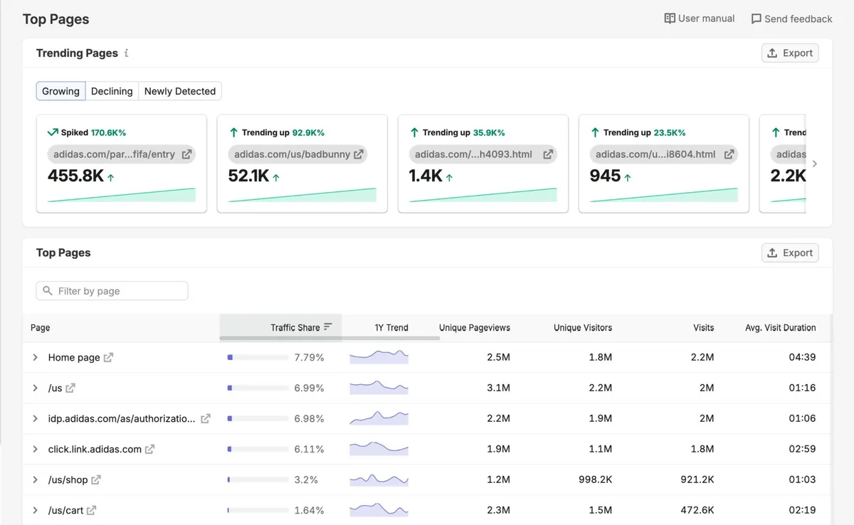Click the Avg. Visit Duration header
Screen dimensions: 854x525
coord(781,328)
